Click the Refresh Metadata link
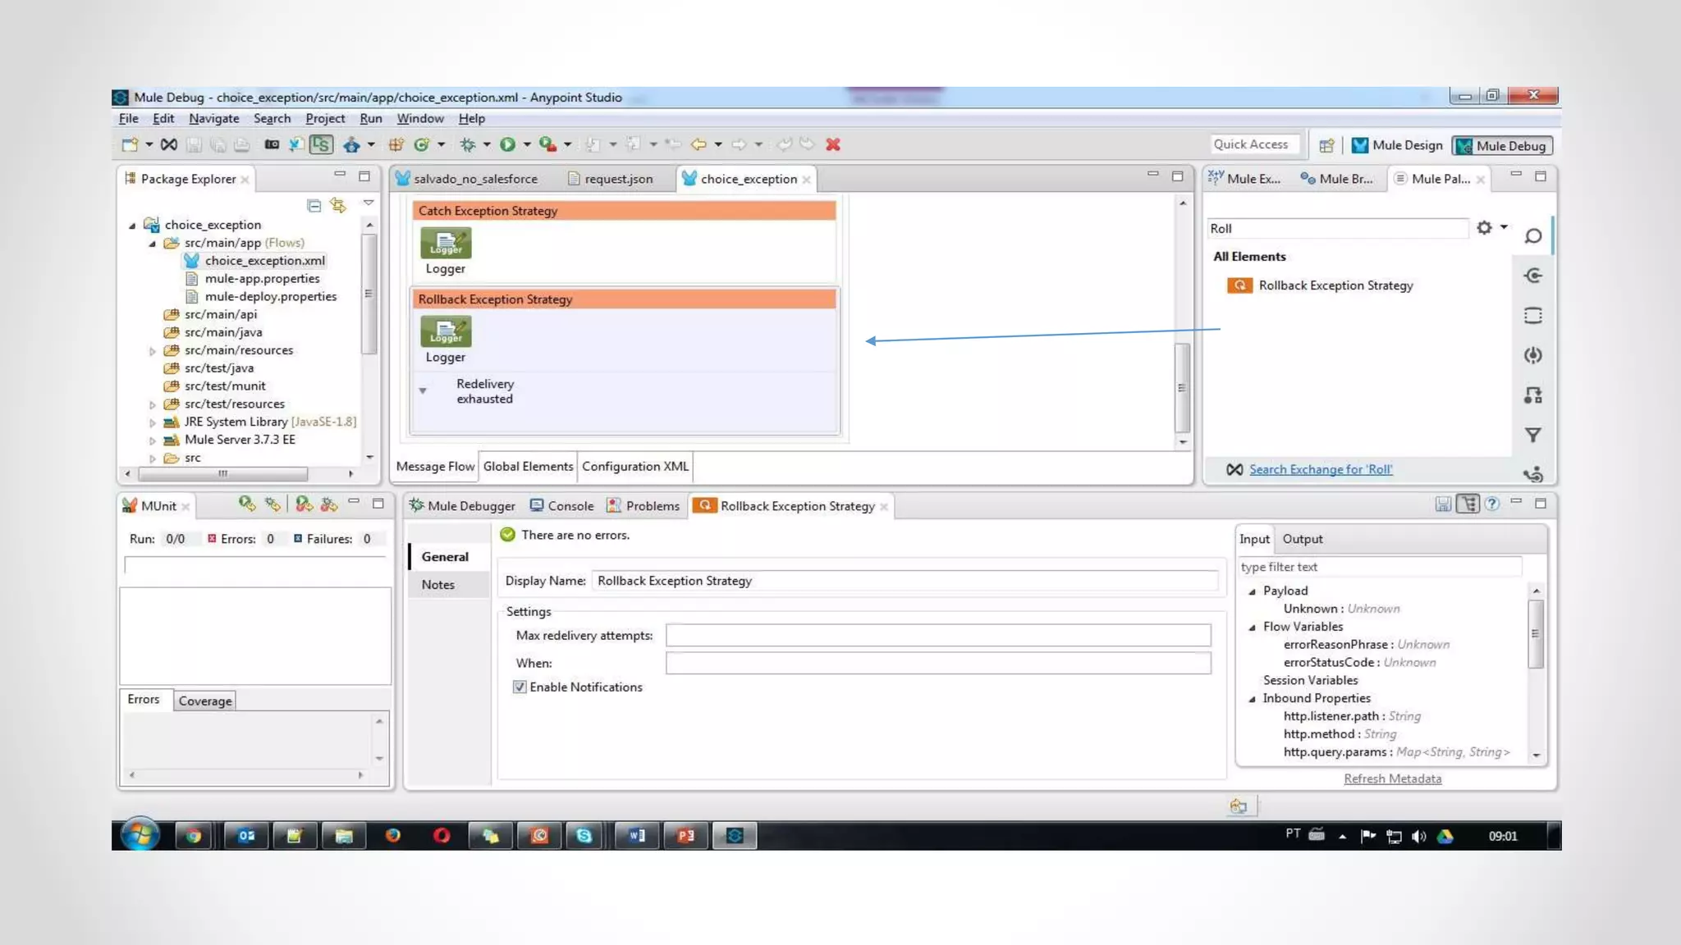This screenshot has height=945, width=1681. 1392,778
